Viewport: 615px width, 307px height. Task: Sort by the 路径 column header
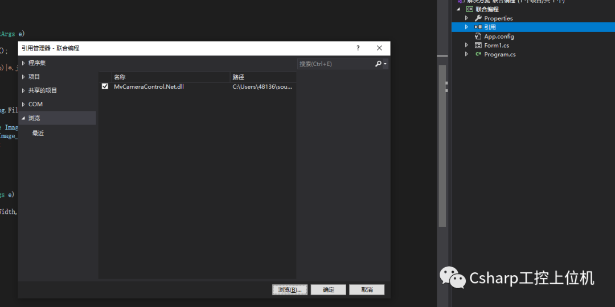pos(264,77)
